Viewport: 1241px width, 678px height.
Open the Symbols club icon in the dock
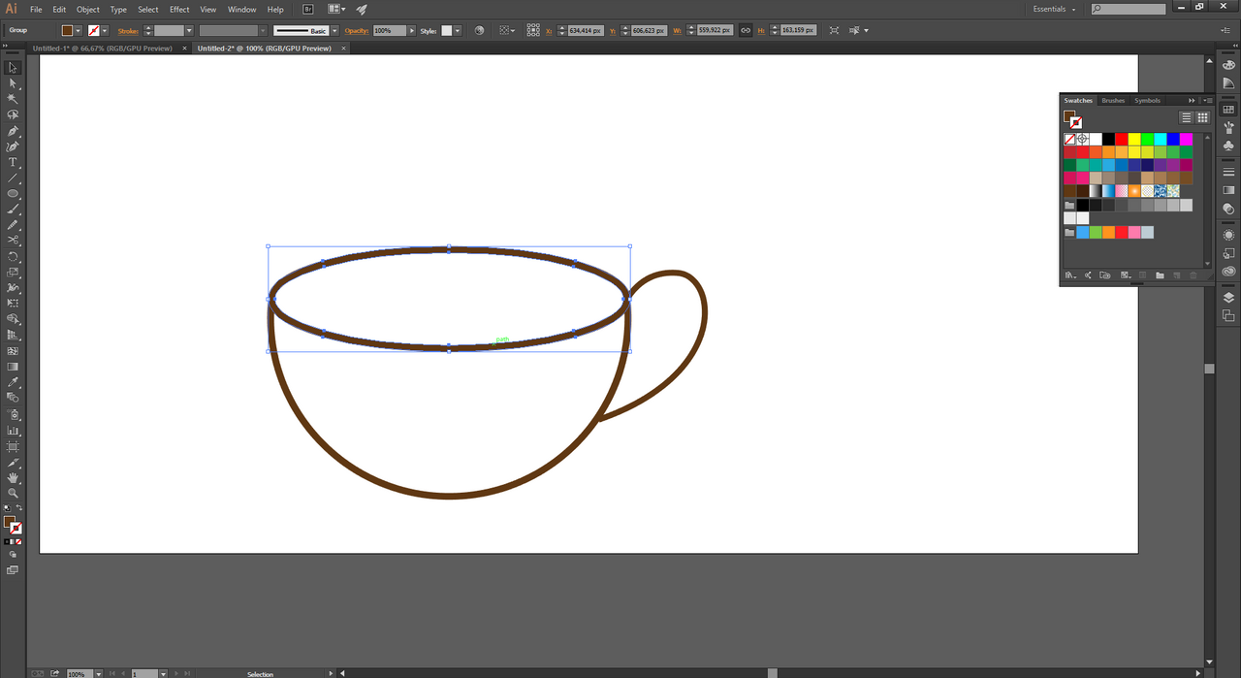[1228, 145]
